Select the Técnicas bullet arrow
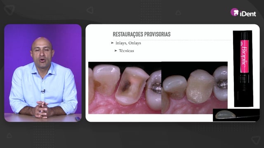Image resolution: width=264 pixels, height=148 pixels. tap(115, 51)
